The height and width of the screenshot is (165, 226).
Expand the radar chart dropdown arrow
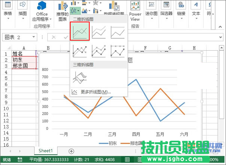[x=100, y=3]
